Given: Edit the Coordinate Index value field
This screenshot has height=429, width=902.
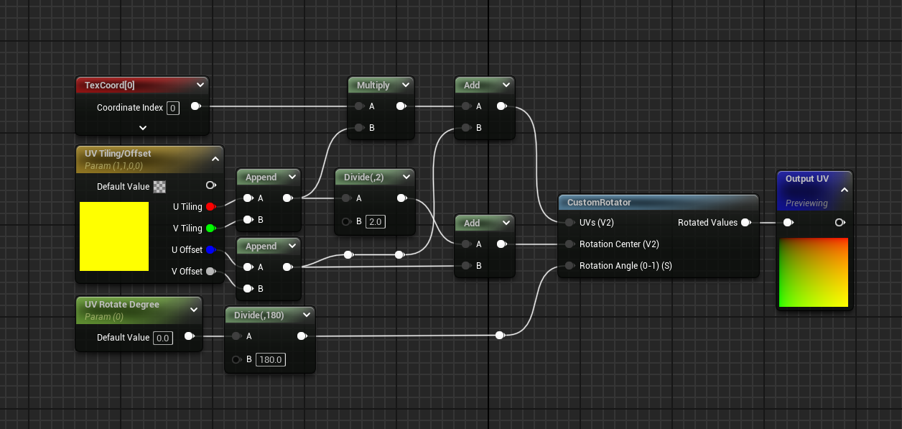Looking at the screenshot, I should click(x=173, y=108).
